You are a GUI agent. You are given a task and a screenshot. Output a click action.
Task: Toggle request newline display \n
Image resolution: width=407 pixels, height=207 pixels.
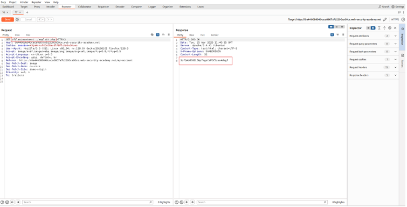pos(163,34)
